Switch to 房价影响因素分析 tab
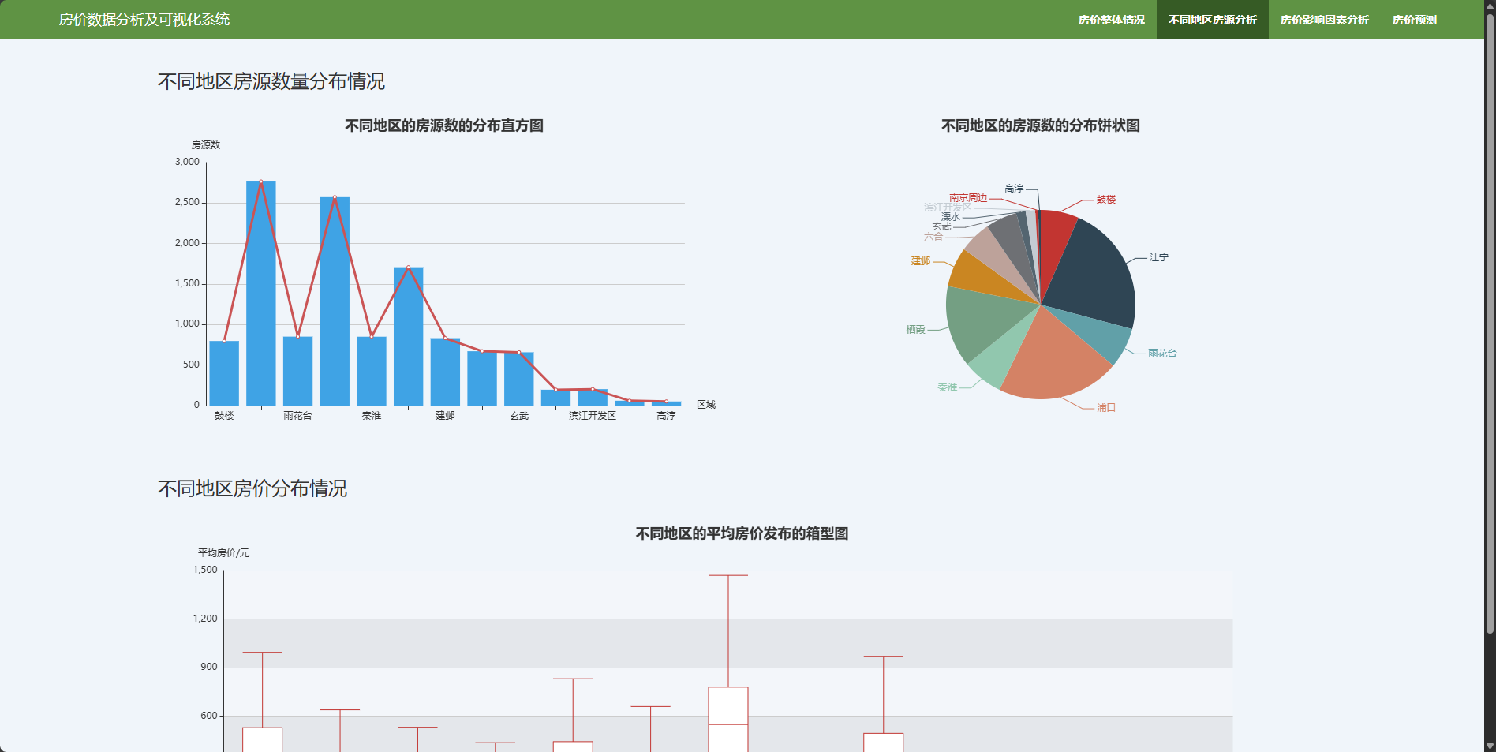The width and height of the screenshot is (1496, 752). (x=1324, y=20)
